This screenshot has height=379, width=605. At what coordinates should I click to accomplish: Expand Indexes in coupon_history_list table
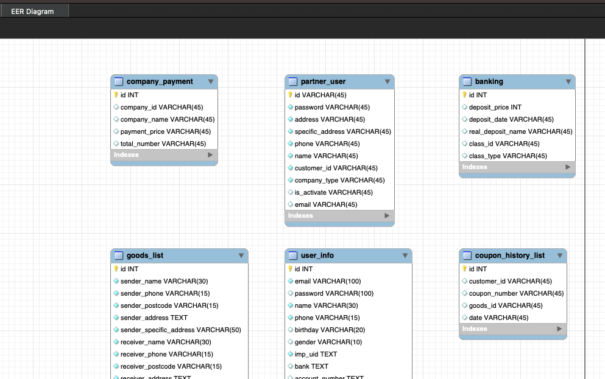(559, 329)
